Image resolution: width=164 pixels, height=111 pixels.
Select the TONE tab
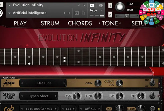(x=110, y=23)
